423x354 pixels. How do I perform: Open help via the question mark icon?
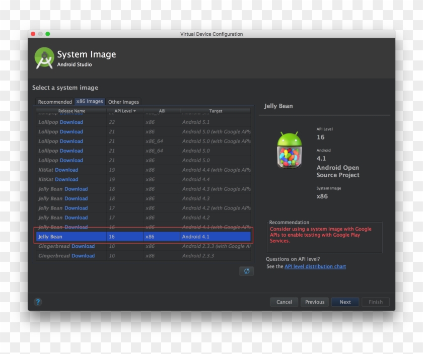click(x=37, y=302)
